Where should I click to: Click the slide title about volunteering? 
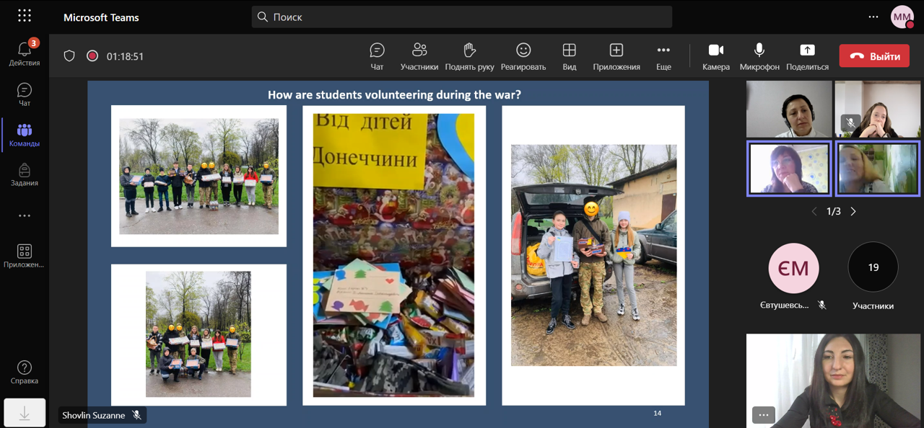[x=394, y=94]
